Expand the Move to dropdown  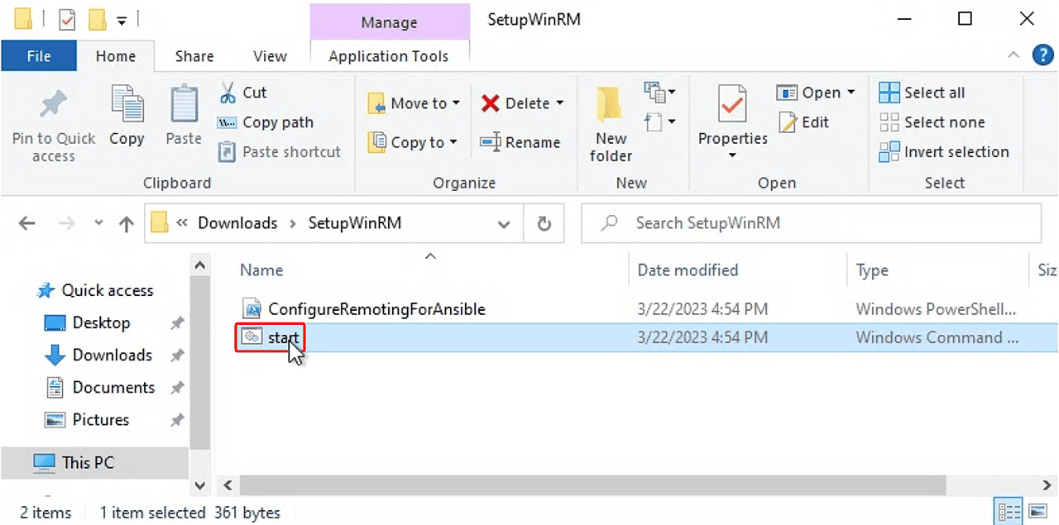(454, 103)
